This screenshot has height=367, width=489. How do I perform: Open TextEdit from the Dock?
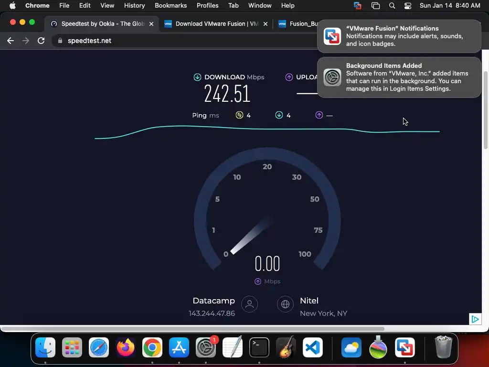tap(233, 347)
